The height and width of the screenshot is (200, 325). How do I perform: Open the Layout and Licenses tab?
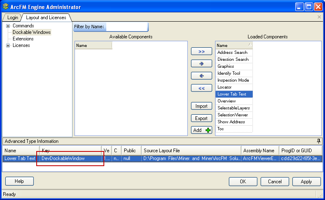[x=46, y=18]
